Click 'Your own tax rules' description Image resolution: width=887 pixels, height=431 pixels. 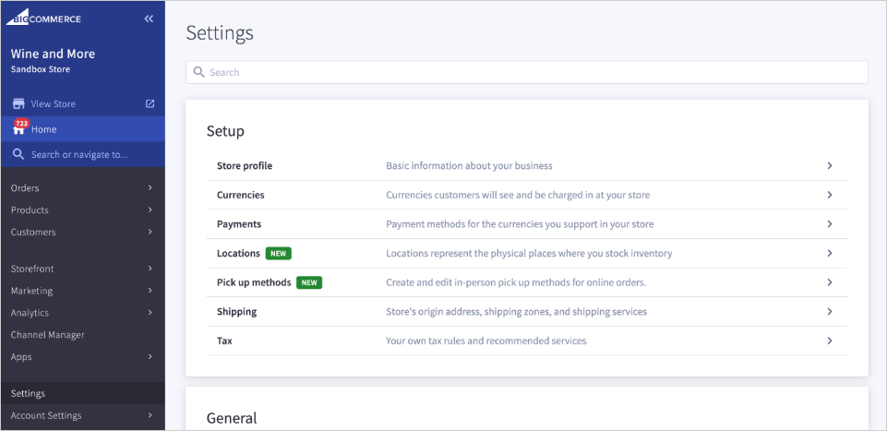click(x=485, y=341)
